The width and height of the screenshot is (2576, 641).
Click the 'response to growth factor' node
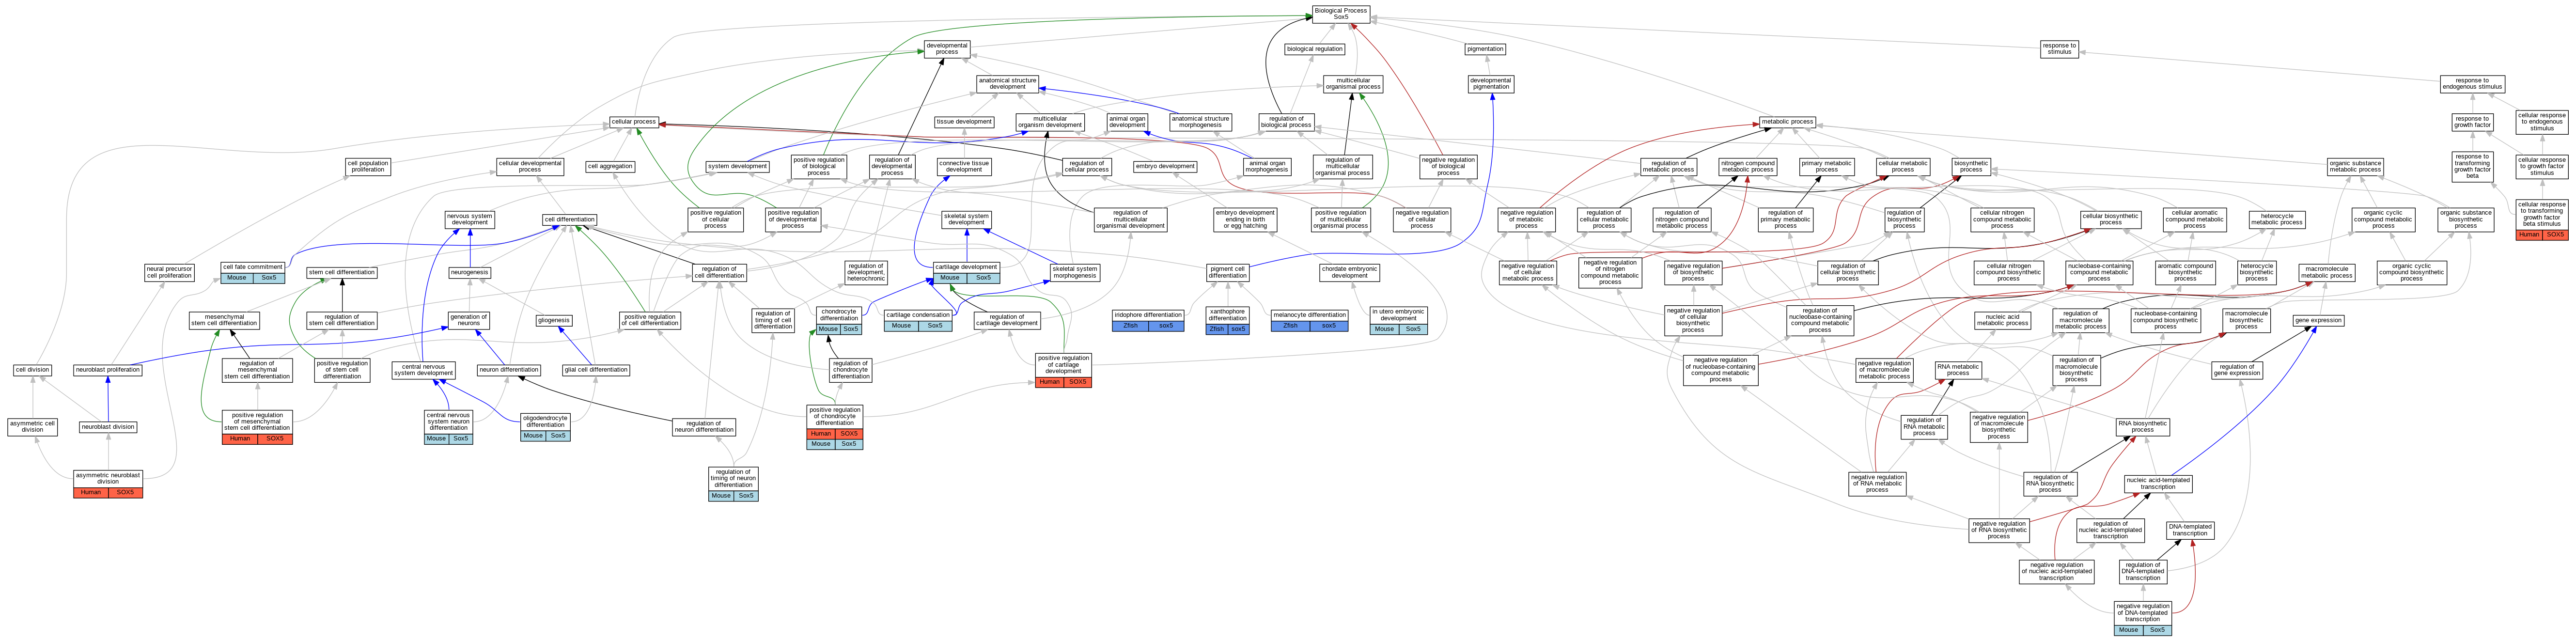point(2472,122)
